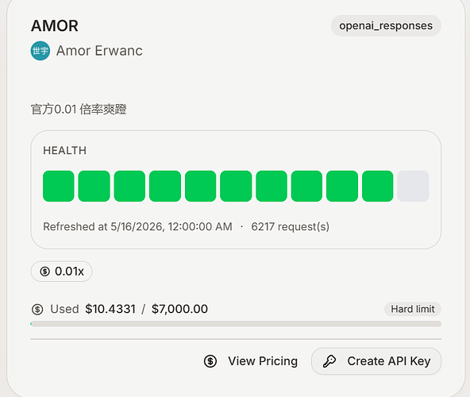Click the usage progress bar
Image resolution: width=470 pixels, height=397 pixels.
[x=236, y=324]
